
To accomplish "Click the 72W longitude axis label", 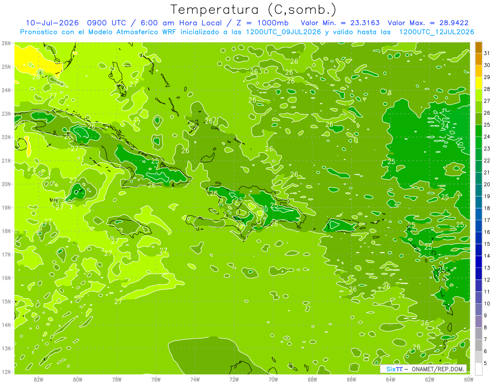I will (x=234, y=379).
